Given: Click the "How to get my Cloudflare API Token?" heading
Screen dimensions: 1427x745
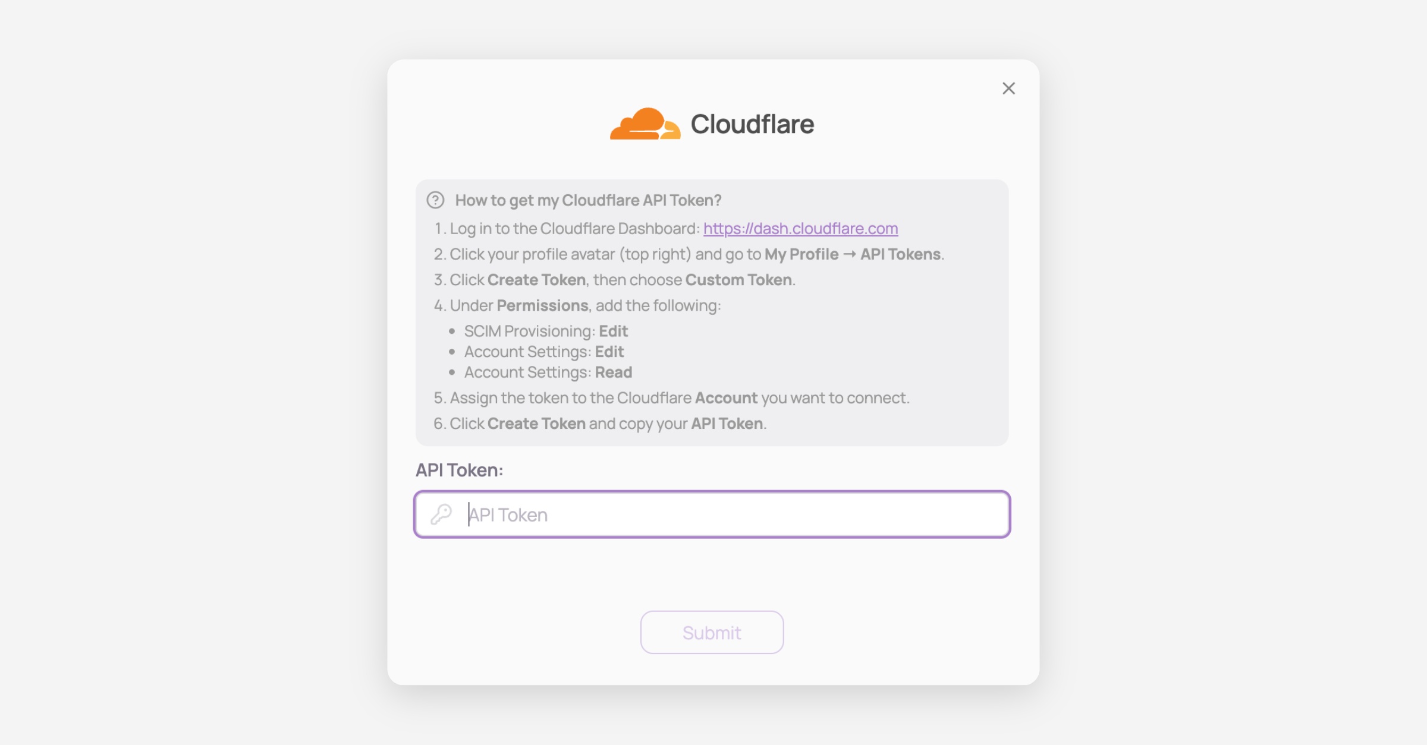Looking at the screenshot, I should click(x=588, y=200).
